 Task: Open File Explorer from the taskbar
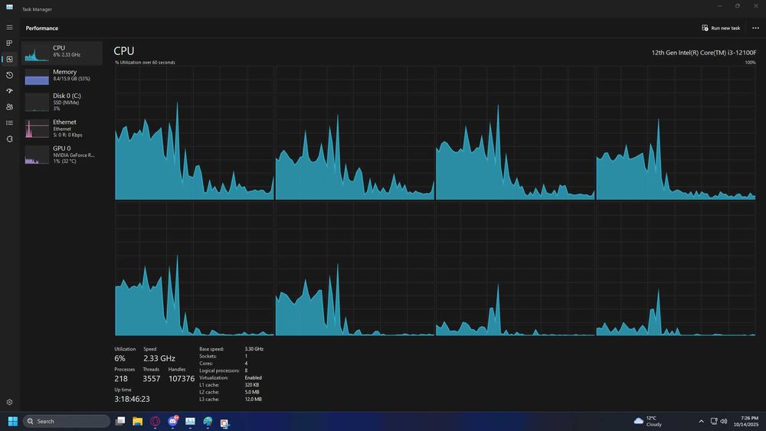[x=138, y=421]
